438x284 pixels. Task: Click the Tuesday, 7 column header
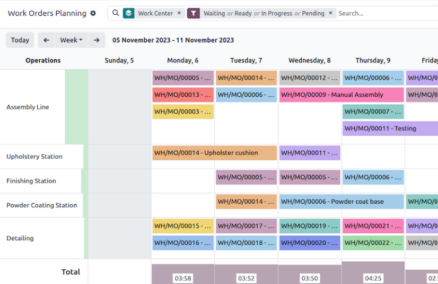click(x=246, y=60)
